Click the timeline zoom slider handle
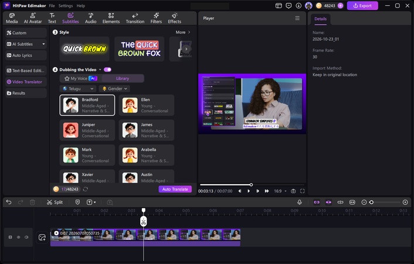The width and height of the screenshot is (414, 264). tap(372, 202)
